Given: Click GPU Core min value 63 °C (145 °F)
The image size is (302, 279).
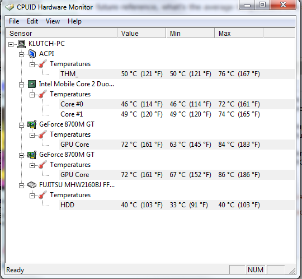Looking at the screenshot, I should point(191,145).
